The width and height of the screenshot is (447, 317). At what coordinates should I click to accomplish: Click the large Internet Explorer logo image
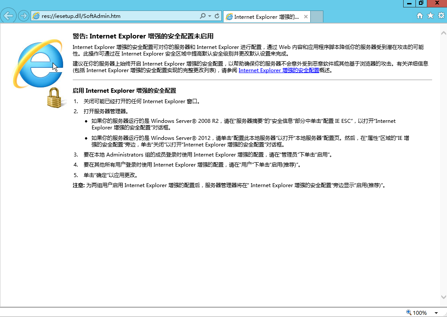tap(38, 63)
